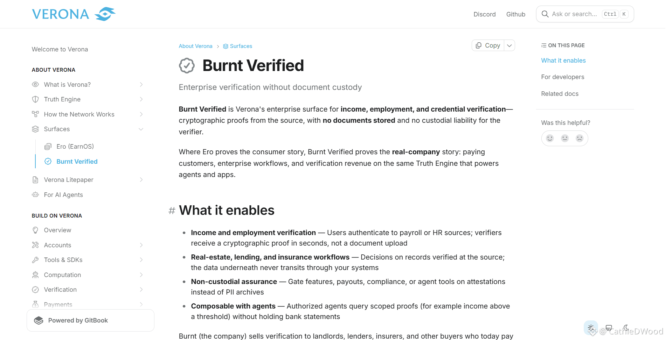Click the bold text Income and employment verification

(x=254, y=233)
